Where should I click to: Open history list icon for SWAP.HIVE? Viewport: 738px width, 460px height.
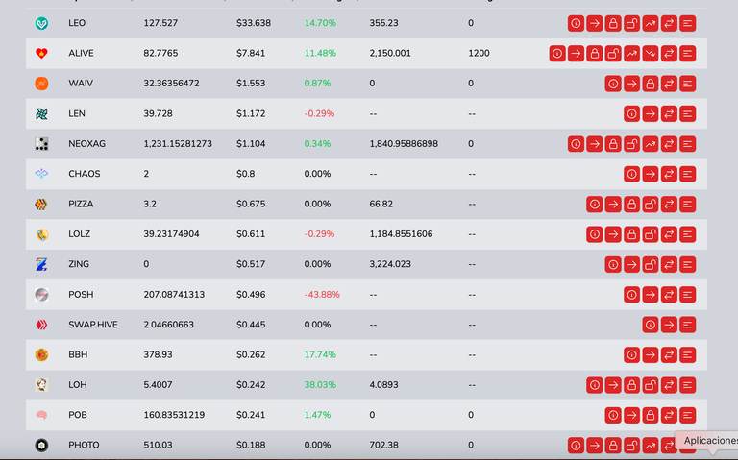point(687,325)
